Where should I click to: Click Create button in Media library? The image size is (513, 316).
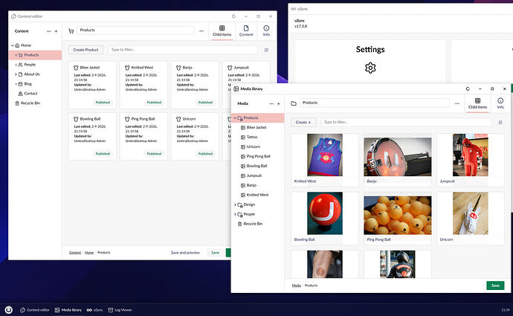[303, 122]
